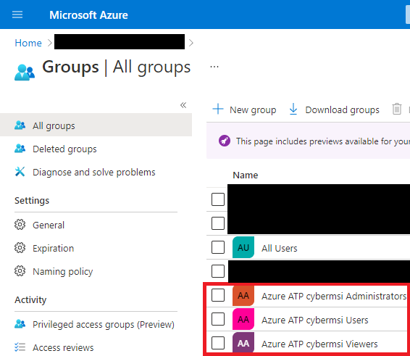This screenshot has width=410, height=356.
Task: Click the preview rocket icon
Action: [225, 141]
